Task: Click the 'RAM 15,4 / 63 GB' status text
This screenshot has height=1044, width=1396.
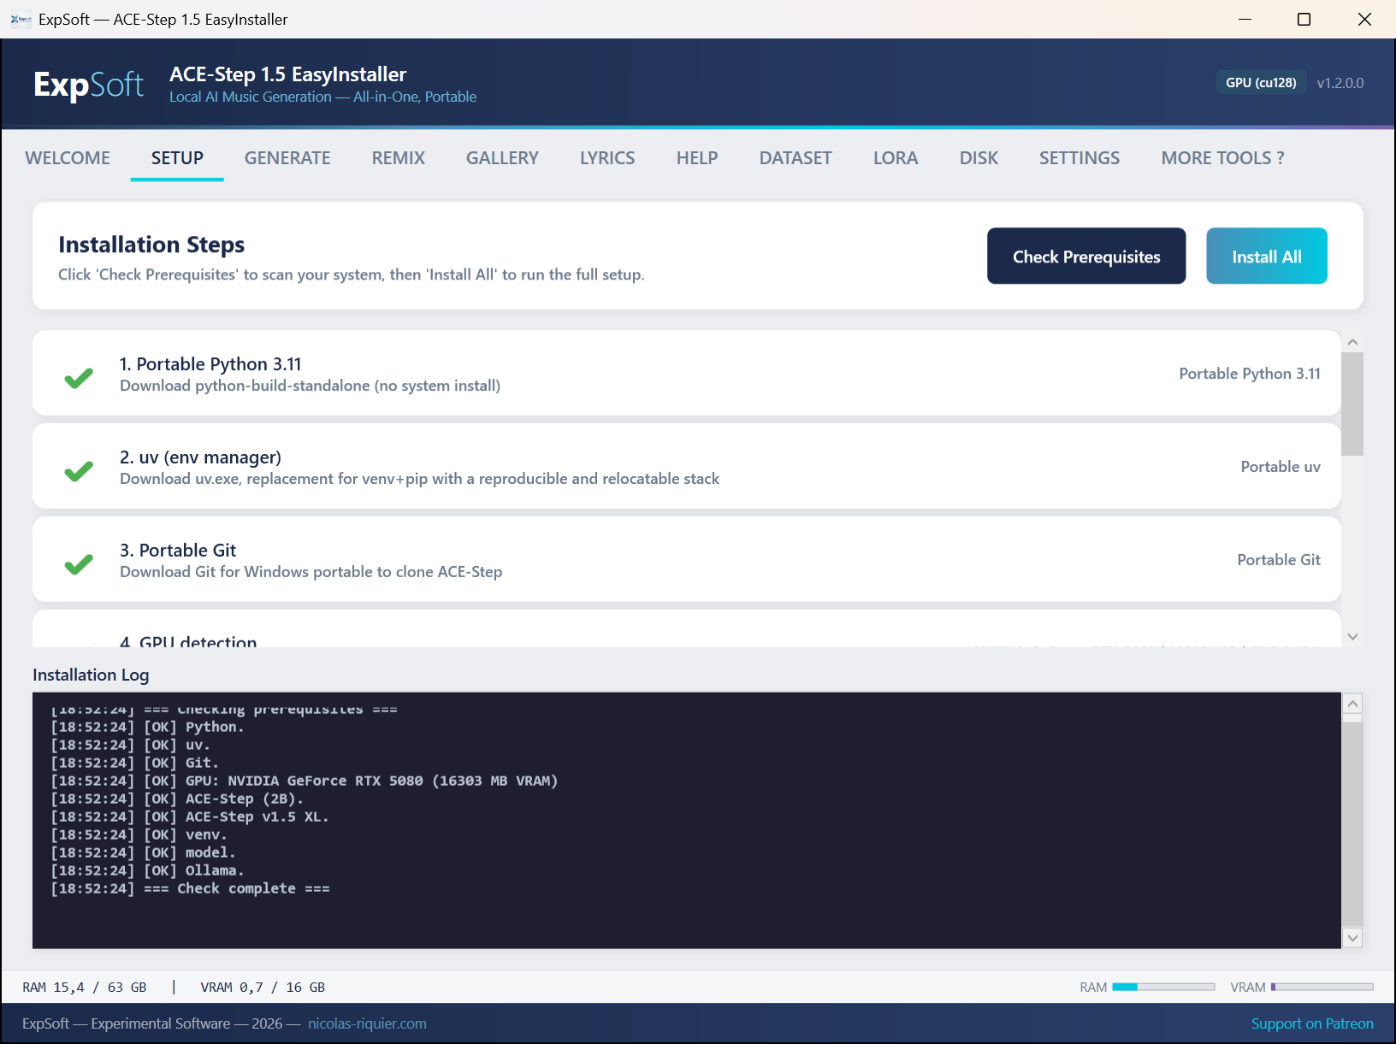Action: point(85,987)
